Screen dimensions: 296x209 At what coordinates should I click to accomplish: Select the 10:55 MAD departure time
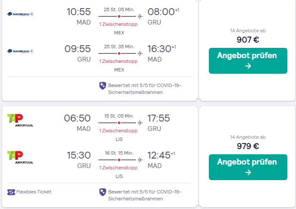click(79, 12)
